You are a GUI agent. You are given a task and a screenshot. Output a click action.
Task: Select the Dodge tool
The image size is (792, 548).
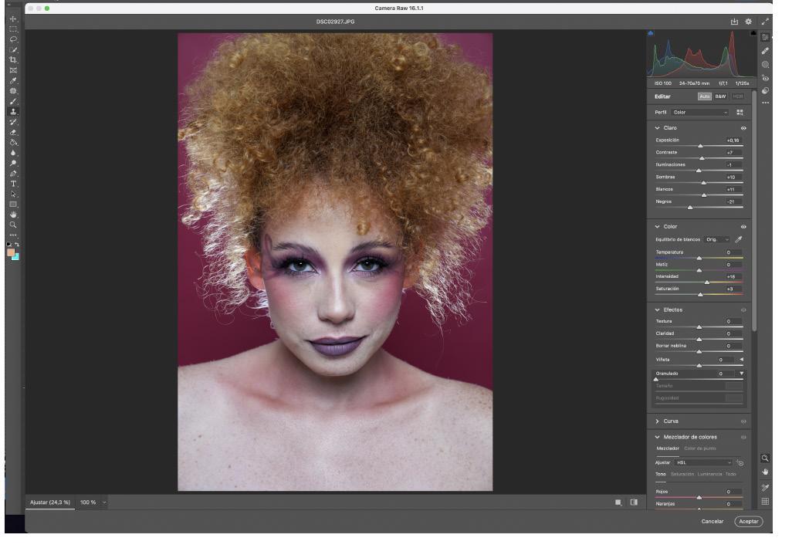13,163
